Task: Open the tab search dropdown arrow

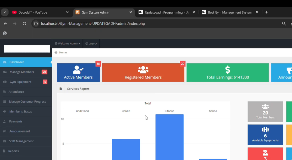Action: tap(5, 12)
